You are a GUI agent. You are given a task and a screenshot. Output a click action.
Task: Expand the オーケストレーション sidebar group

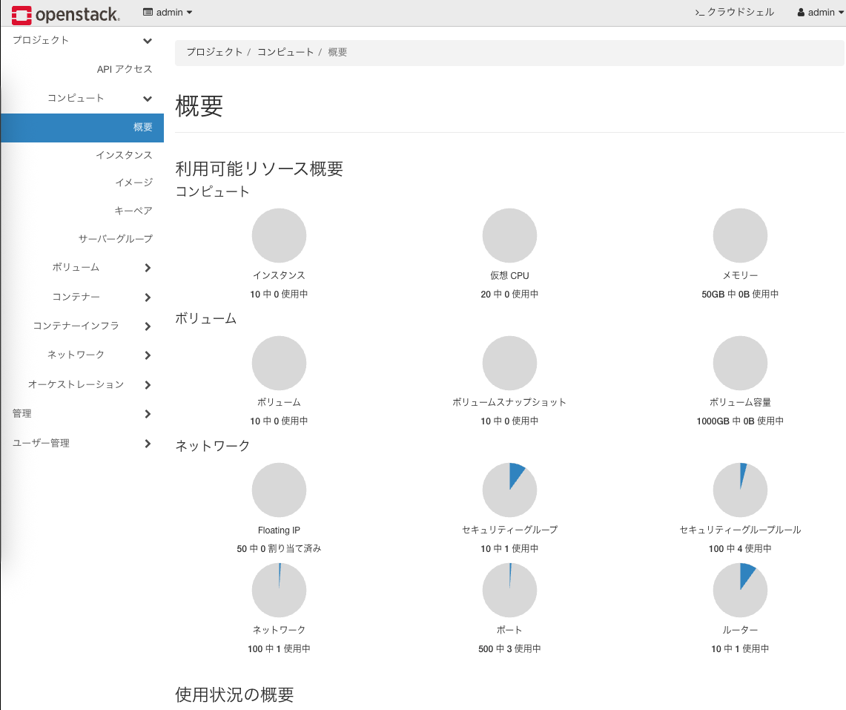(x=82, y=384)
